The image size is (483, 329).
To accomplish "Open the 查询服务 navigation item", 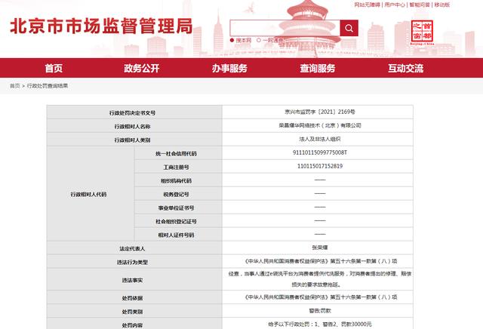I will click(317, 68).
